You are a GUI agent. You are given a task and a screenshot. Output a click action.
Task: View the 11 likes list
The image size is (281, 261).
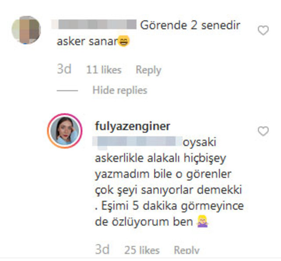104,70
